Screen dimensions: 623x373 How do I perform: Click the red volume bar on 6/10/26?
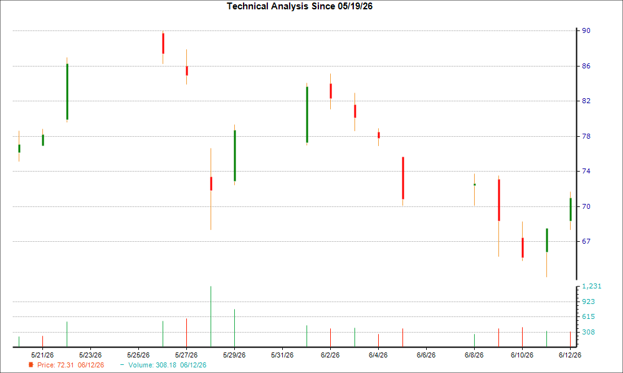[522, 337]
